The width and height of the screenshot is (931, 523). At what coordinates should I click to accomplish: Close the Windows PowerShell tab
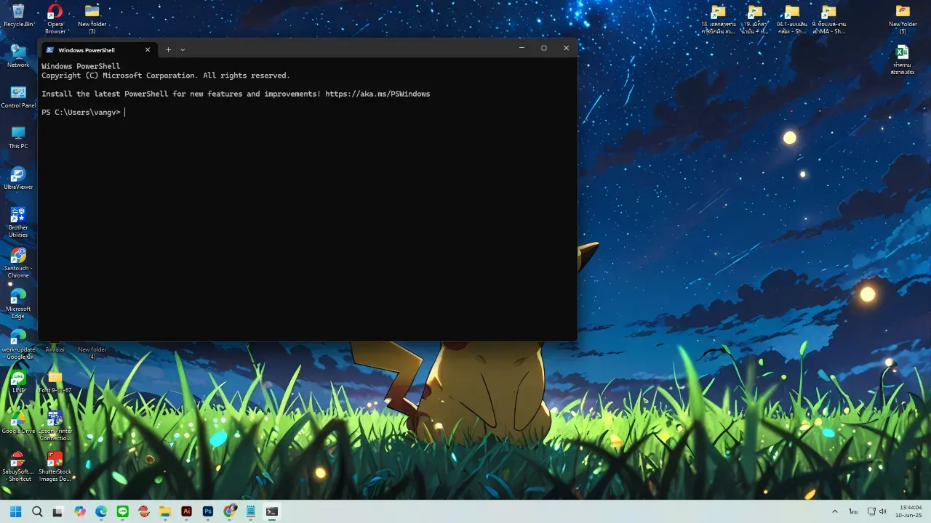[x=148, y=49]
